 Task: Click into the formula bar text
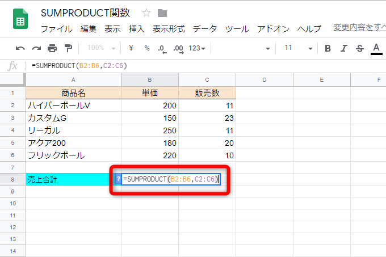79,66
